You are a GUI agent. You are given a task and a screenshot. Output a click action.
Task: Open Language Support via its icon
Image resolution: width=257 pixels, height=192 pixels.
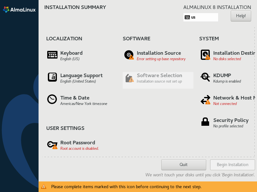tap(52, 77)
